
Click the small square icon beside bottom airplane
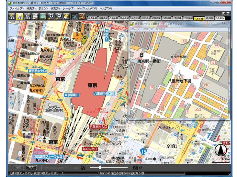141,167
